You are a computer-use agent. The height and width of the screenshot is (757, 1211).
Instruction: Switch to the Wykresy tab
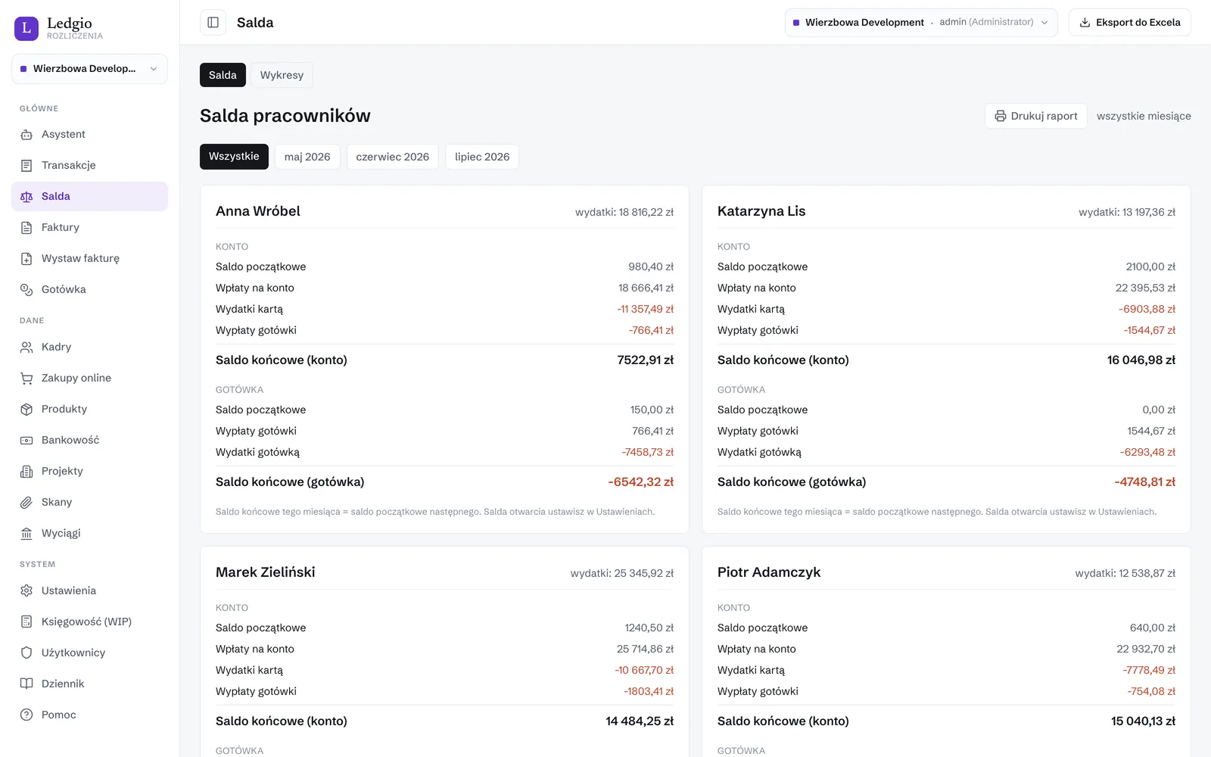(282, 75)
